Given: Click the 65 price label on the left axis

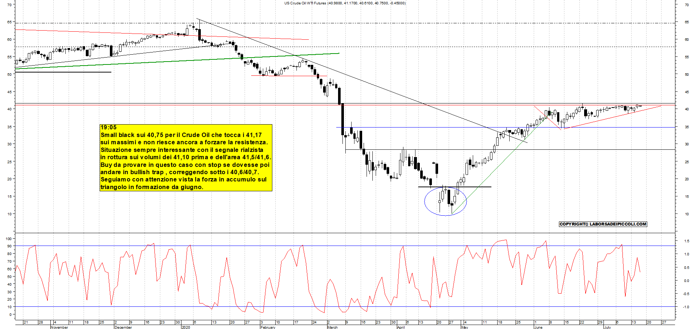Looking at the screenshot, I should tap(9, 22).
